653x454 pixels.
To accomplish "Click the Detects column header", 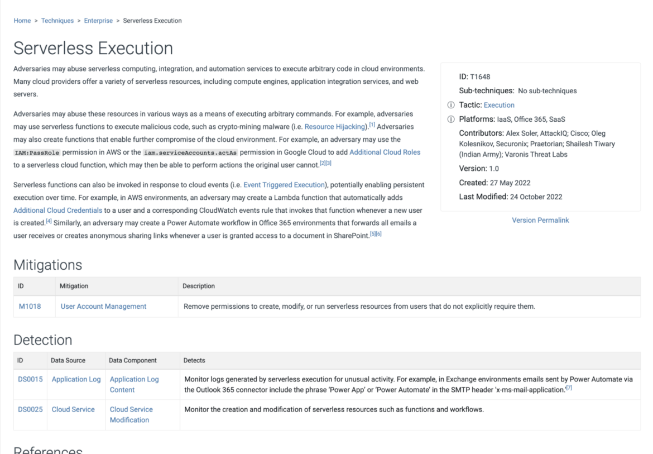I will pos(194,361).
